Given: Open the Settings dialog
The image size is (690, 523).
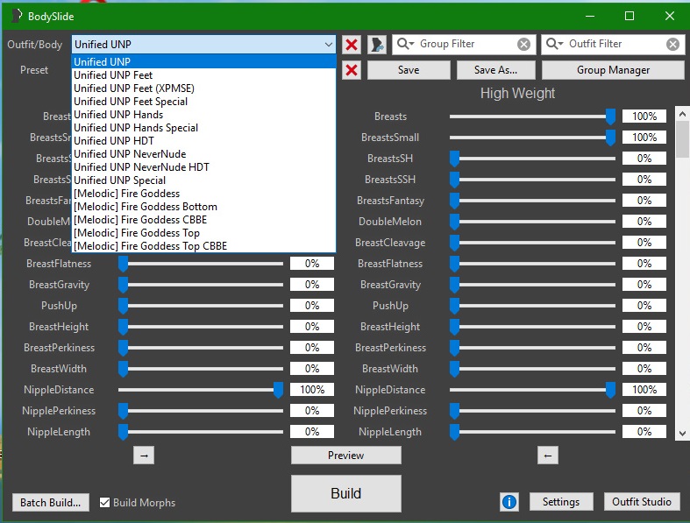Looking at the screenshot, I should point(561,502).
